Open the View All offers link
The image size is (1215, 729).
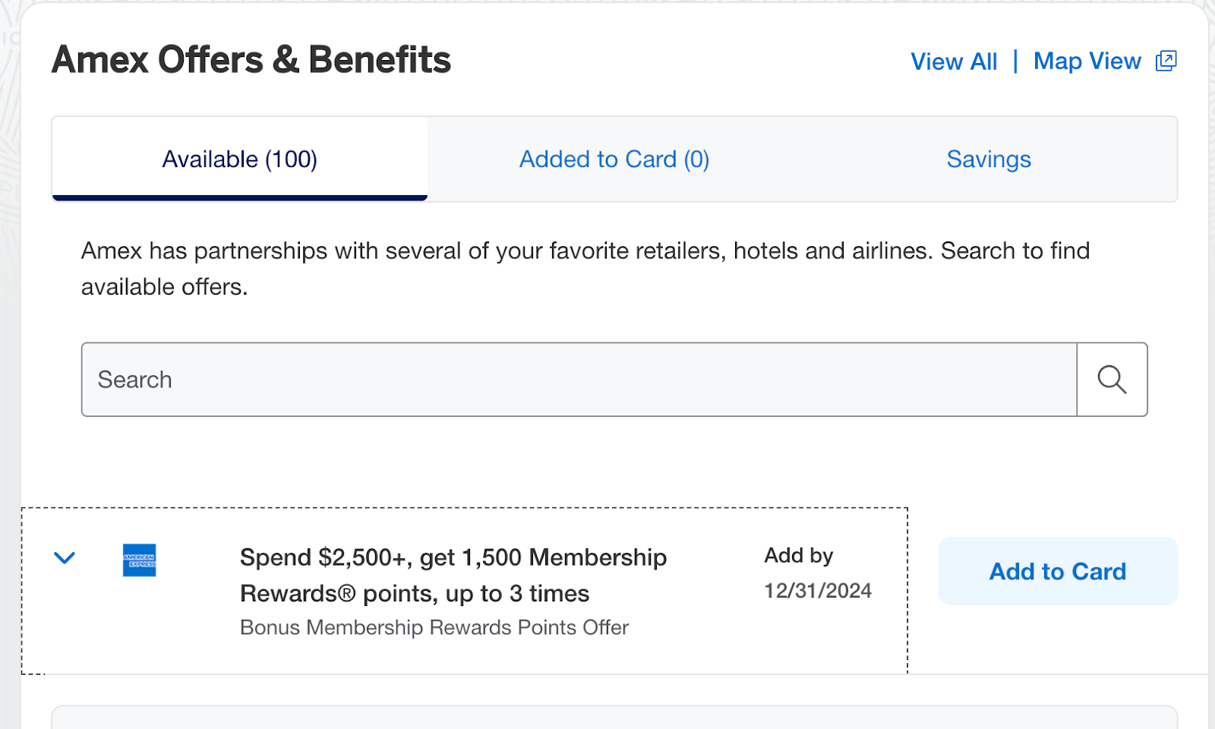click(x=954, y=62)
